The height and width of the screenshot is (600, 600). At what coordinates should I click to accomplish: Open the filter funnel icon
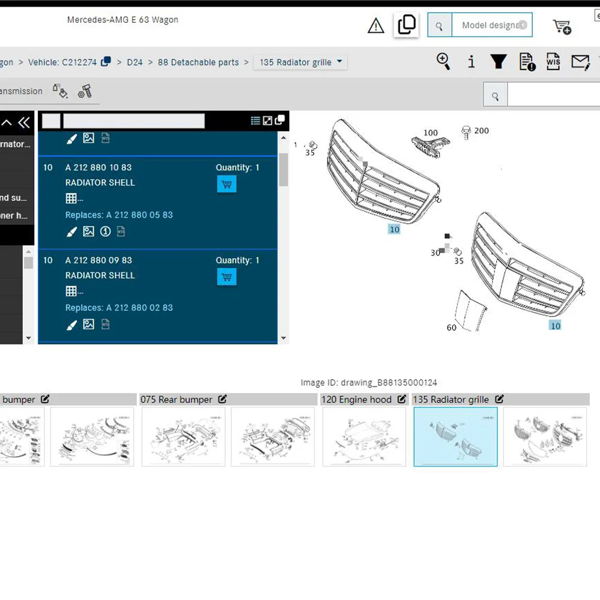[498, 61]
